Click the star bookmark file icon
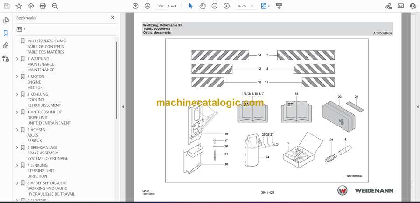The width and height of the screenshot is (420, 203). [19, 6]
